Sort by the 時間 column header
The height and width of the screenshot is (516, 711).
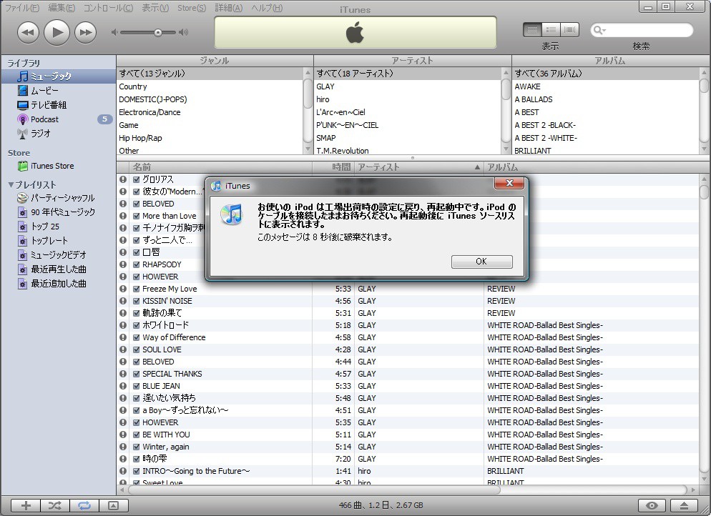[x=333, y=167]
